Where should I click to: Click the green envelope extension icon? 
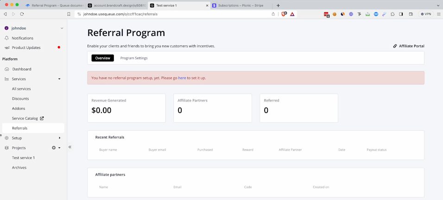[367, 14]
